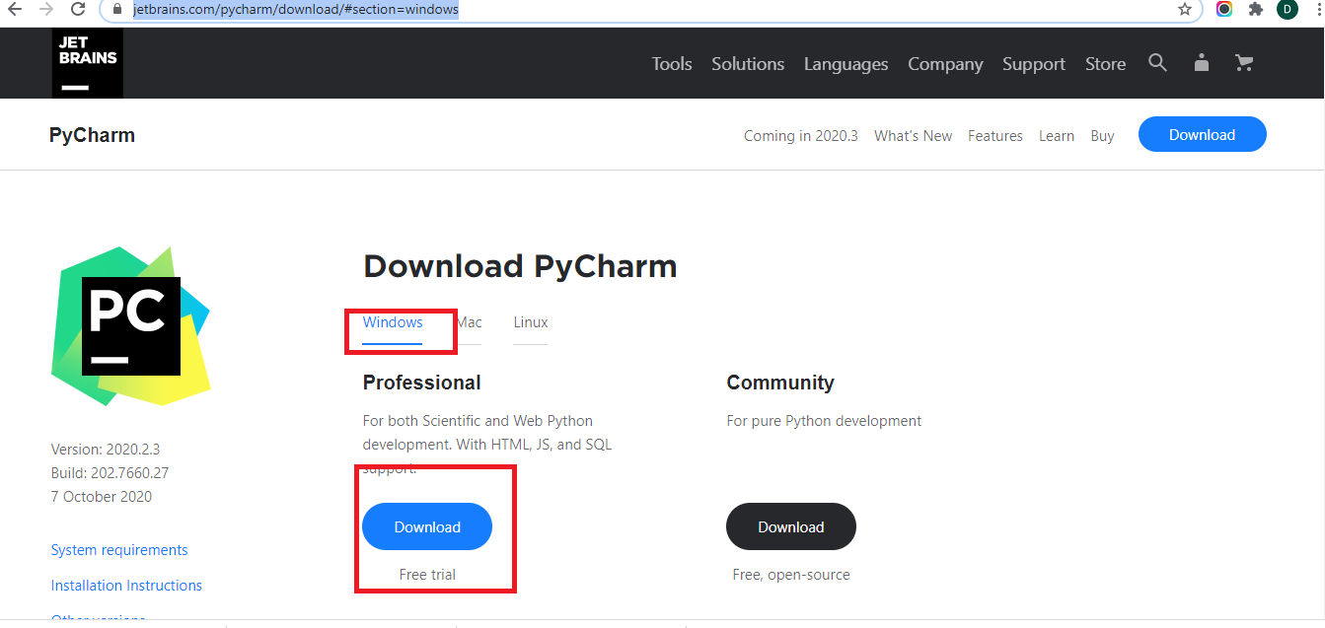
Task: Click the JetBrains logo
Action: [x=88, y=63]
